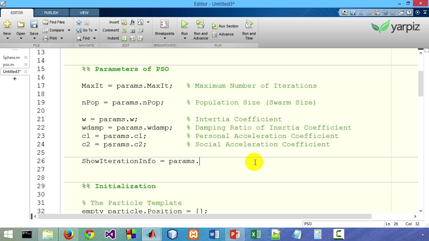Click the smart indent icon
Screen dimensions: 429x241
point(124,38)
